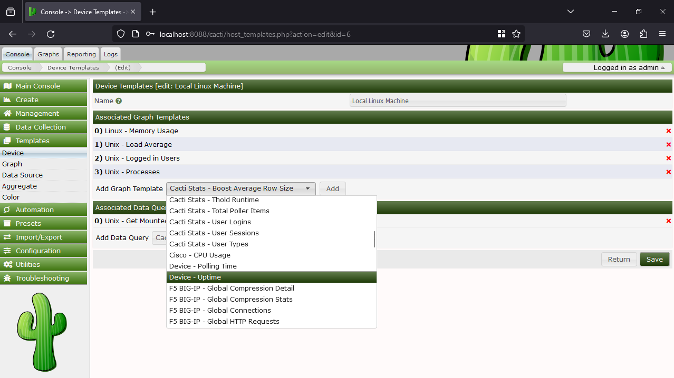The height and width of the screenshot is (378, 674).
Task: Click the dropdown list scrollbar thumb
Action: pyautogui.click(x=374, y=239)
